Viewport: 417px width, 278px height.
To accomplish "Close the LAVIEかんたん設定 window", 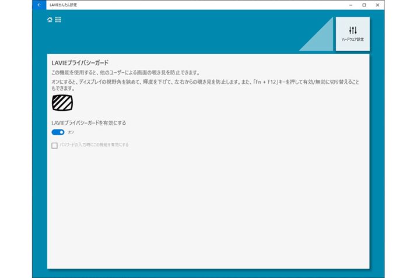I will tap(377, 5).
